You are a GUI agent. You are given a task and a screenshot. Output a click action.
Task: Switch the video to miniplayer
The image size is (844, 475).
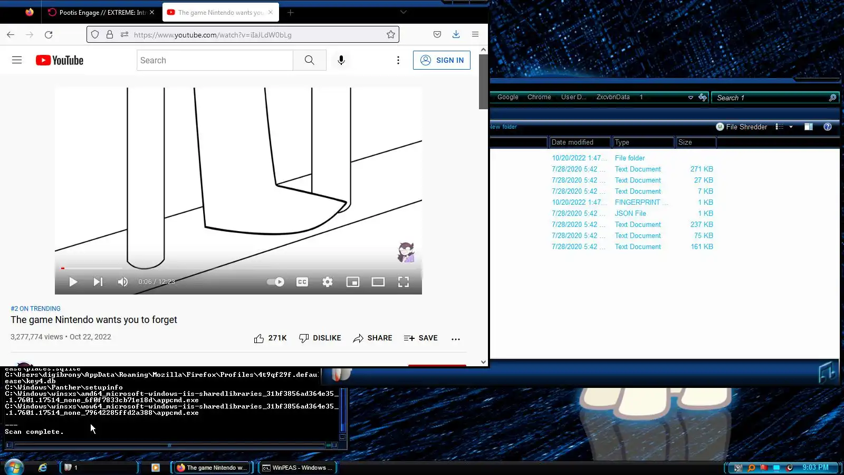(x=353, y=282)
